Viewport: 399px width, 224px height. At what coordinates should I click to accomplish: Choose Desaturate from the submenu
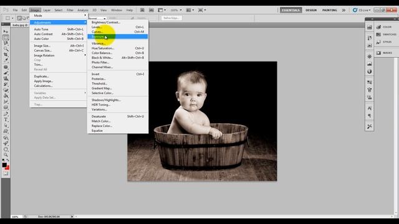pos(118,116)
